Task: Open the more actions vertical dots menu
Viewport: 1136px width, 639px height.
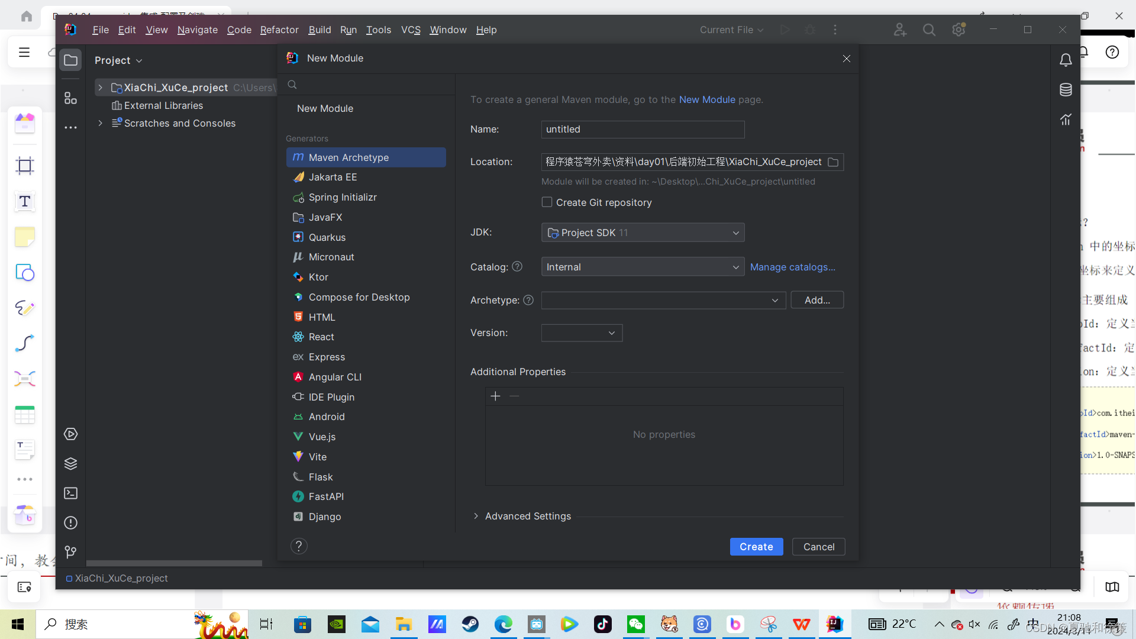Action: point(835,30)
